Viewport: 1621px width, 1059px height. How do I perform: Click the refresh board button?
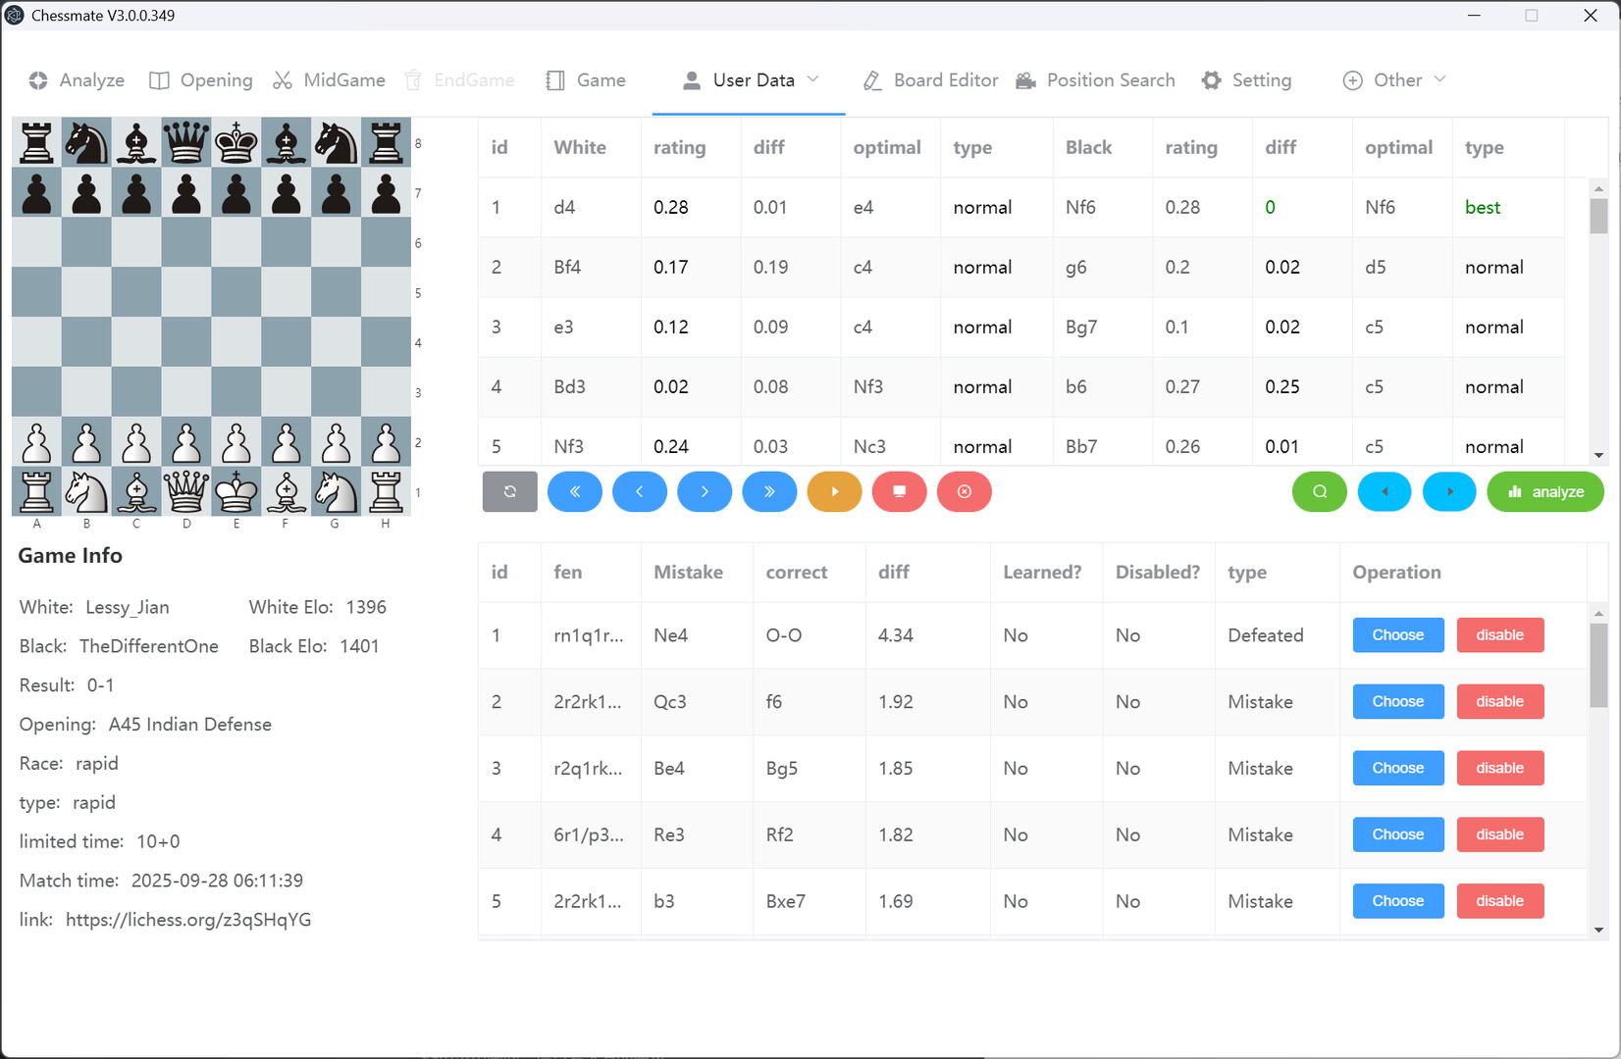point(509,491)
